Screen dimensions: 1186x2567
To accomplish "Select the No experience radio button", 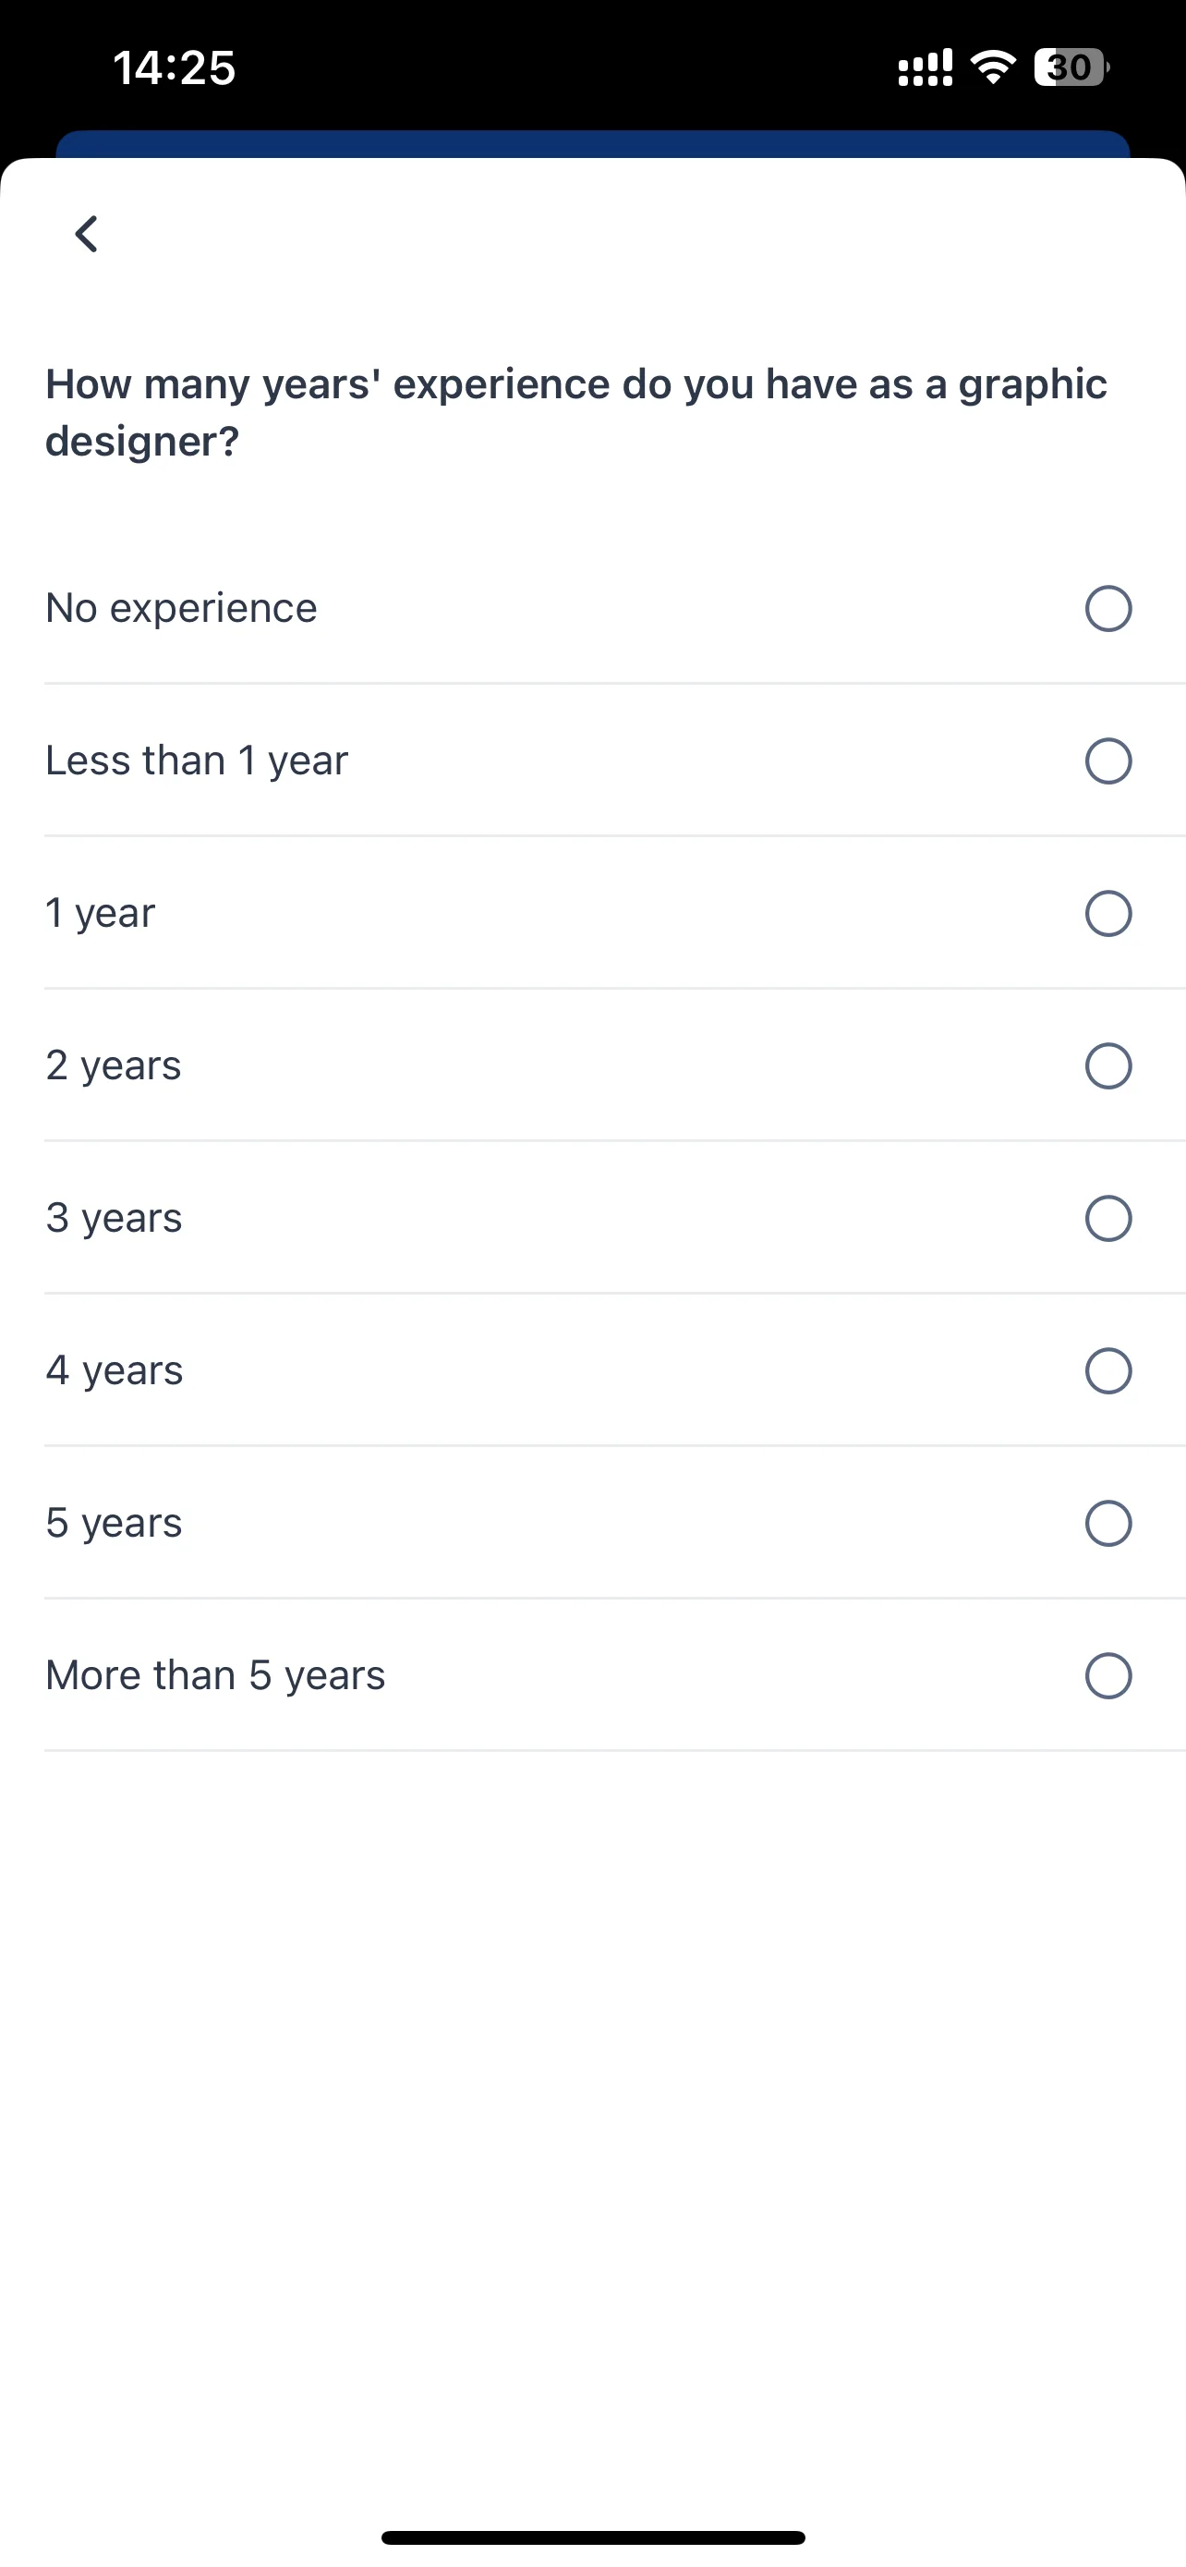I will 1107,608.
